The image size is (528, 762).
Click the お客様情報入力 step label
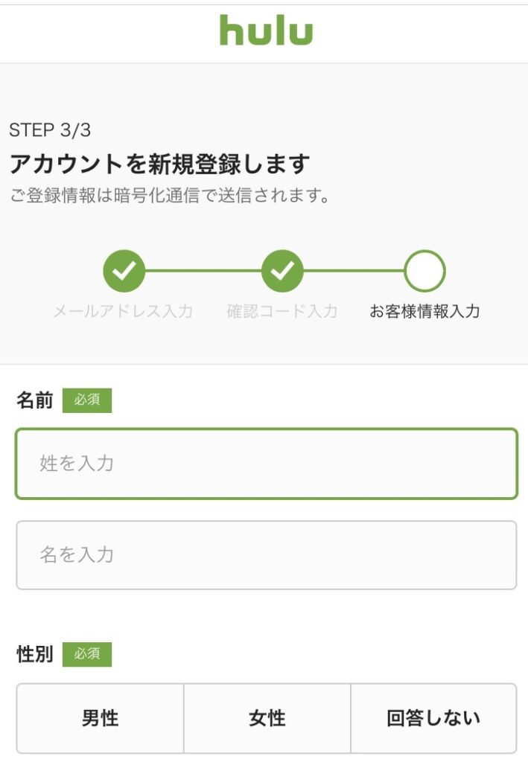[x=424, y=311]
